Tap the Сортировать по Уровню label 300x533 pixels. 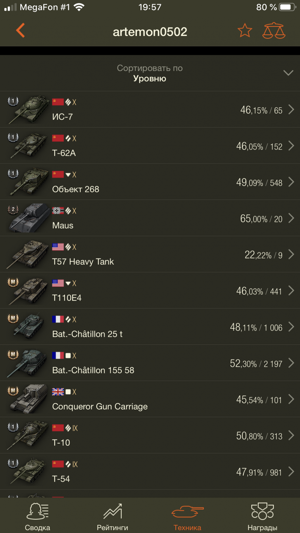pos(150,73)
